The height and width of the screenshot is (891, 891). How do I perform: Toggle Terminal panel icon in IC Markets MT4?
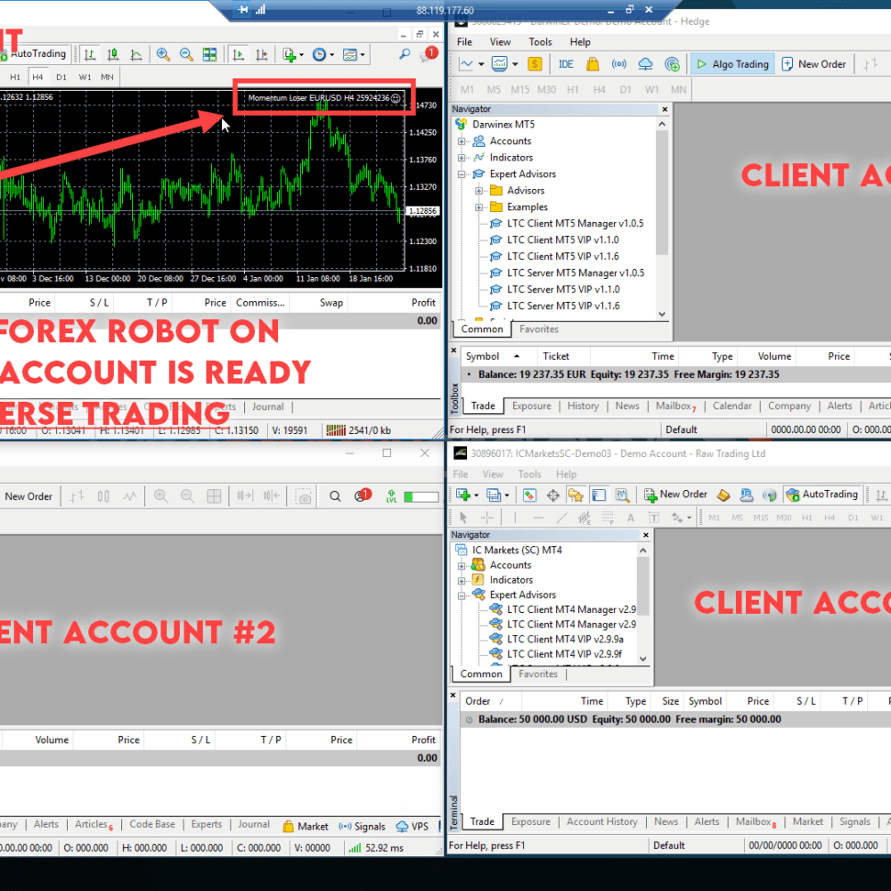point(599,495)
